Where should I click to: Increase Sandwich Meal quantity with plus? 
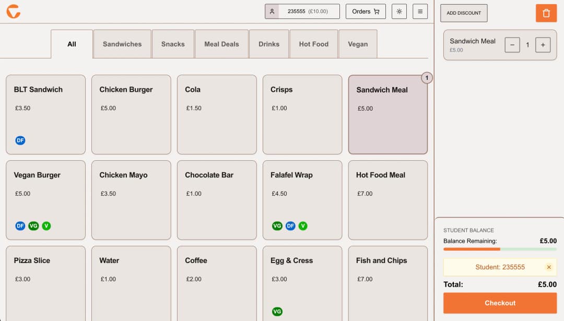(543, 45)
